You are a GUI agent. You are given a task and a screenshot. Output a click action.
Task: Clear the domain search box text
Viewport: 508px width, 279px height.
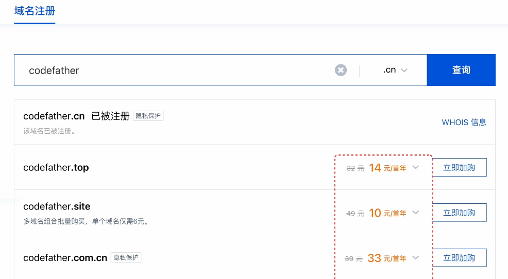tap(341, 70)
